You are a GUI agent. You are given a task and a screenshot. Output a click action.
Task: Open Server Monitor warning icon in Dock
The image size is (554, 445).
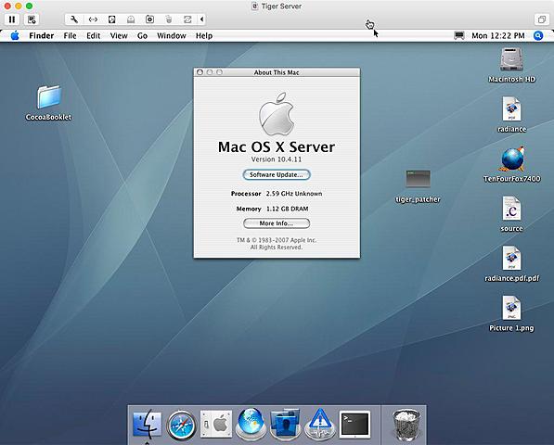click(320, 425)
